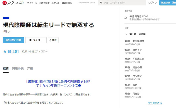
Task: Click the blue star rating icon
Action: (x=5, y=51)
